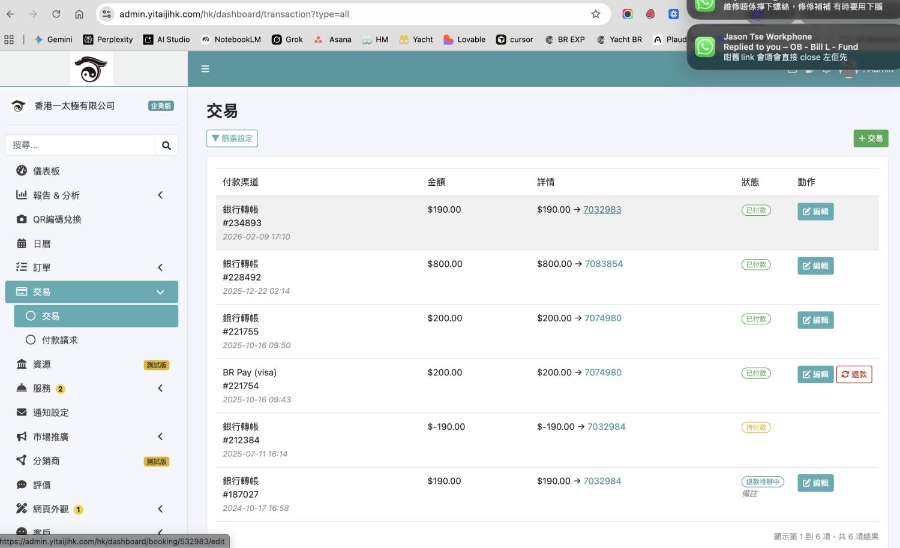
Task: Click the 評價 speech-bubble icon
Action: coord(22,484)
